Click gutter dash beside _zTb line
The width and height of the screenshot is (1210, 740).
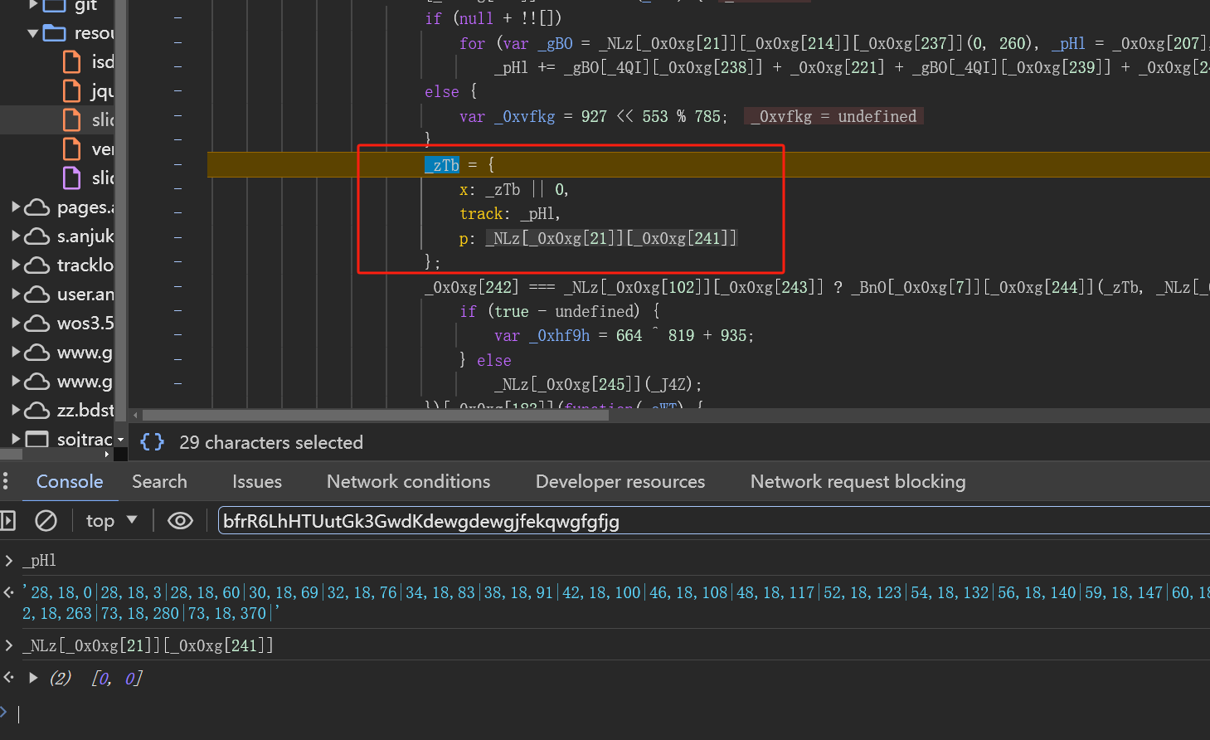click(177, 164)
